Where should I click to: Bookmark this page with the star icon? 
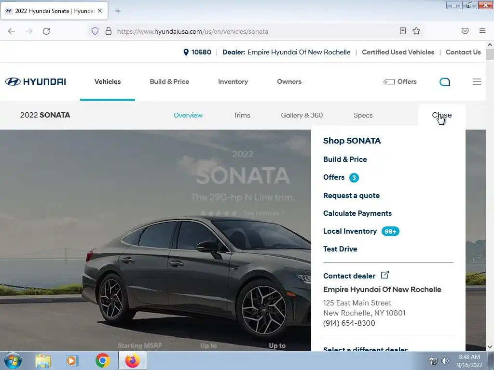[x=416, y=31]
